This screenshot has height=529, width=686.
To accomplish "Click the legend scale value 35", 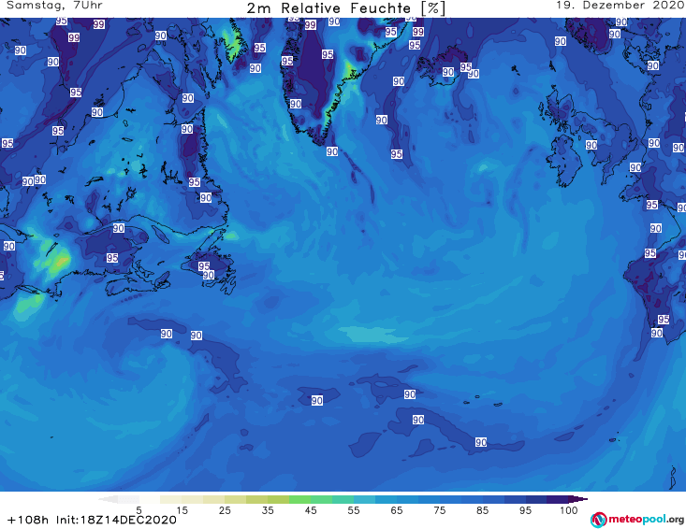I will coord(268,510).
